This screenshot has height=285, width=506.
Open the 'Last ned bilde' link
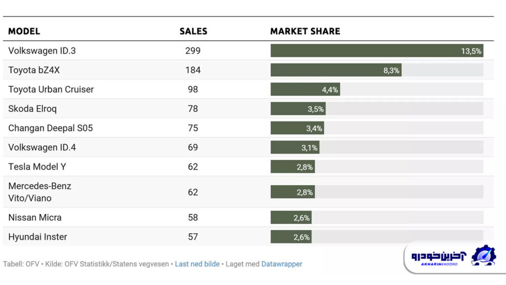[x=197, y=264]
